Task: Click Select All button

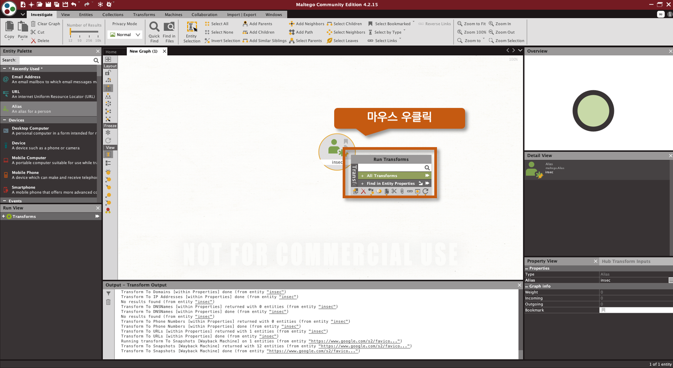Action: (x=217, y=23)
